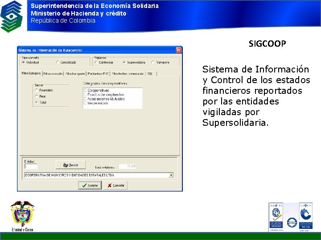The height and width of the screenshot is (240, 321).
Task: Click the Entidad code input field
Action: (x=31, y=166)
